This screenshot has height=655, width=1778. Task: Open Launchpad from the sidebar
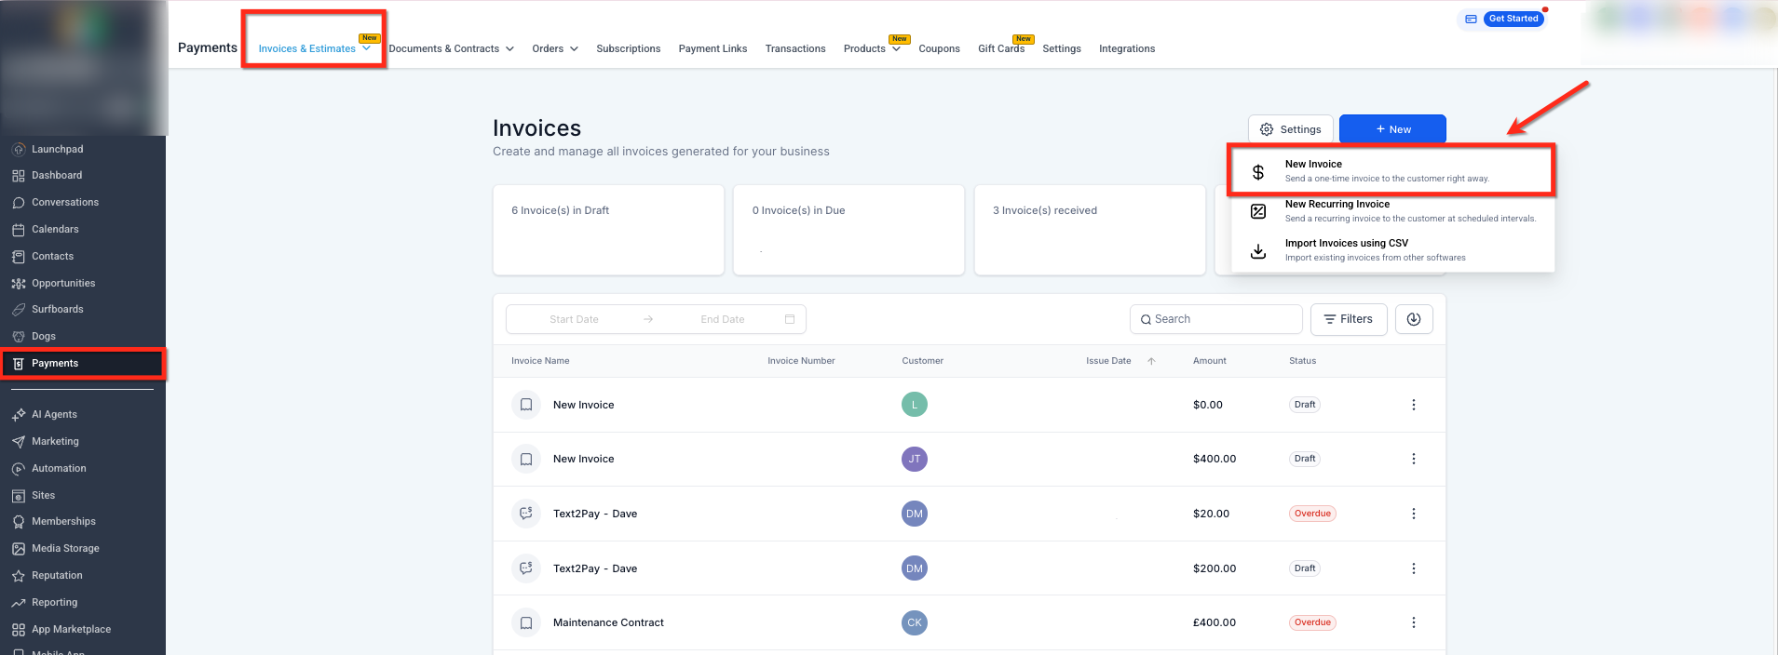(x=57, y=149)
